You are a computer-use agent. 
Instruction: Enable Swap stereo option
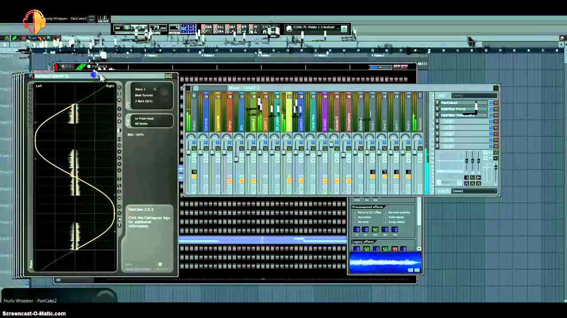point(395,222)
